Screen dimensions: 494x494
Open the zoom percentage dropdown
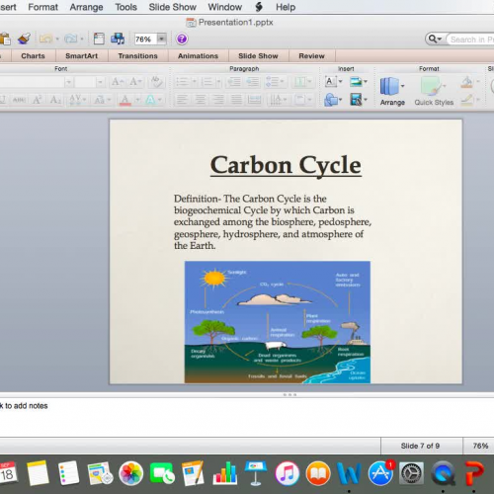(161, 39)
